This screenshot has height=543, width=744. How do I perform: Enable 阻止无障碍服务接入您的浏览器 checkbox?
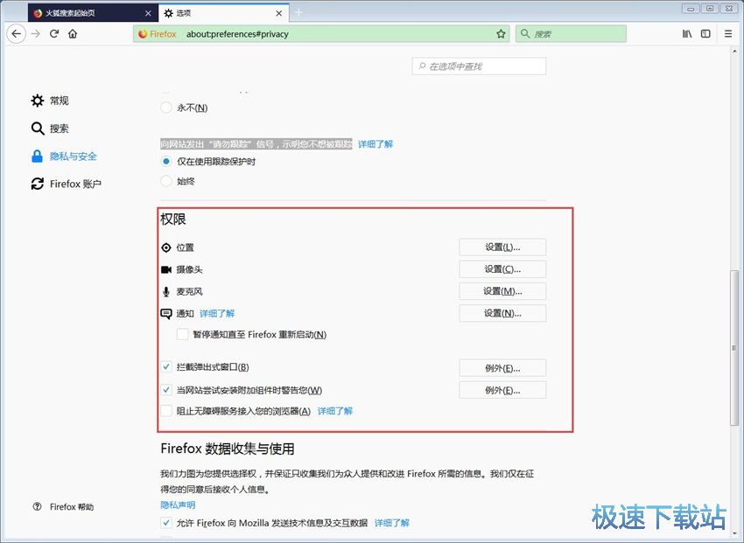point(166,411)
